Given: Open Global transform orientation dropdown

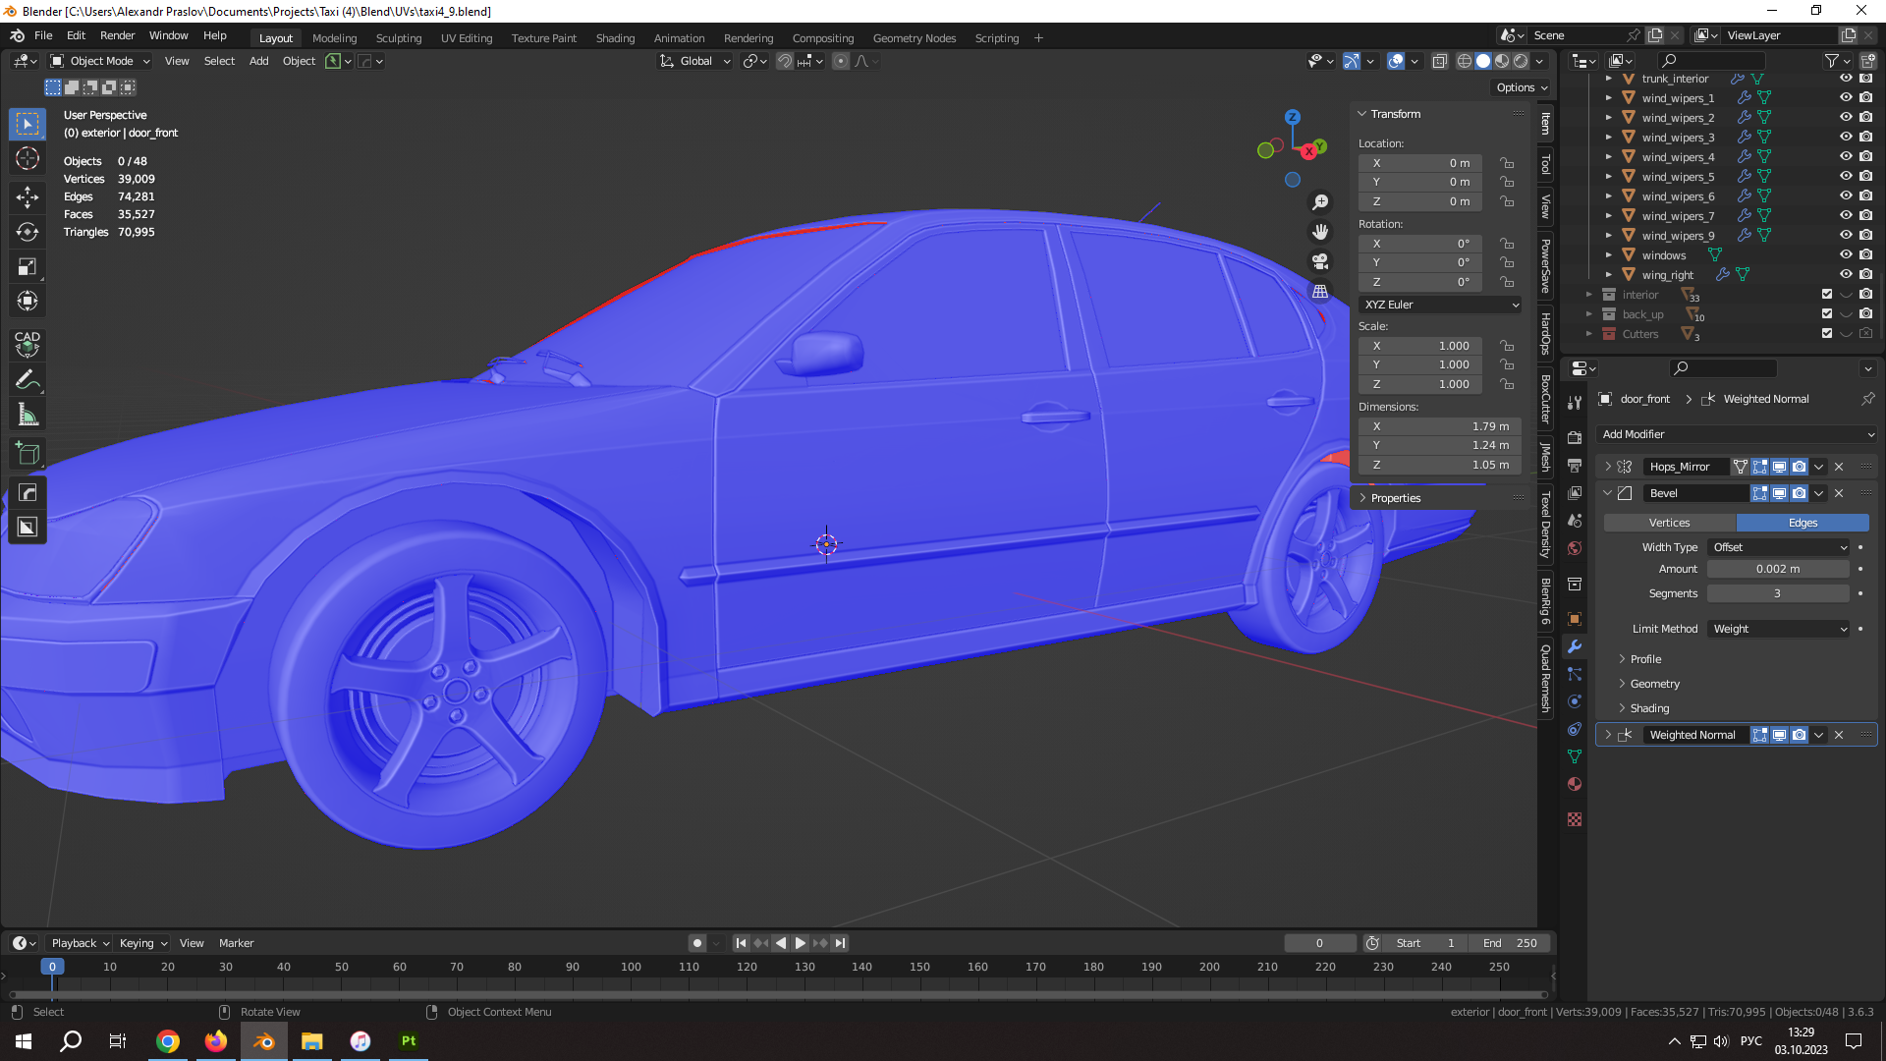Looking at the screenshot, I should tap(694, 61).
